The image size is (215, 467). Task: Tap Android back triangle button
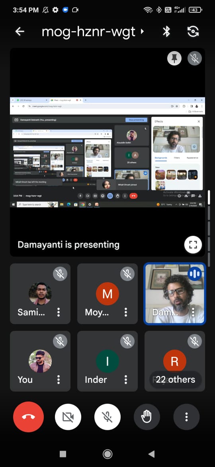[x=151, y=454]
